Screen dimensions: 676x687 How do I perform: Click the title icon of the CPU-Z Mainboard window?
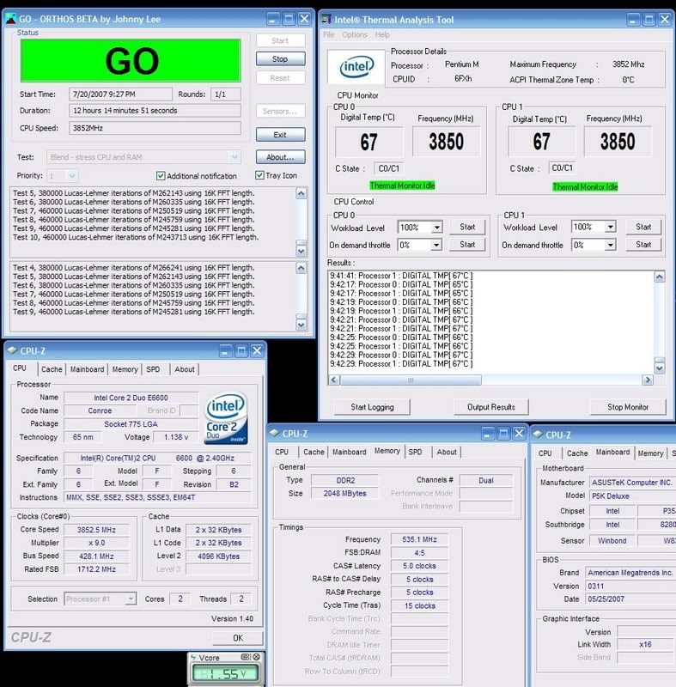coord(538,435)
